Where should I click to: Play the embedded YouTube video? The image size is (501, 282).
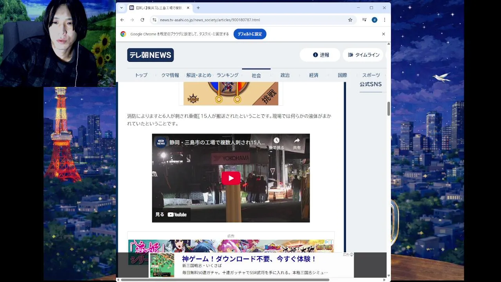[231, 178]
